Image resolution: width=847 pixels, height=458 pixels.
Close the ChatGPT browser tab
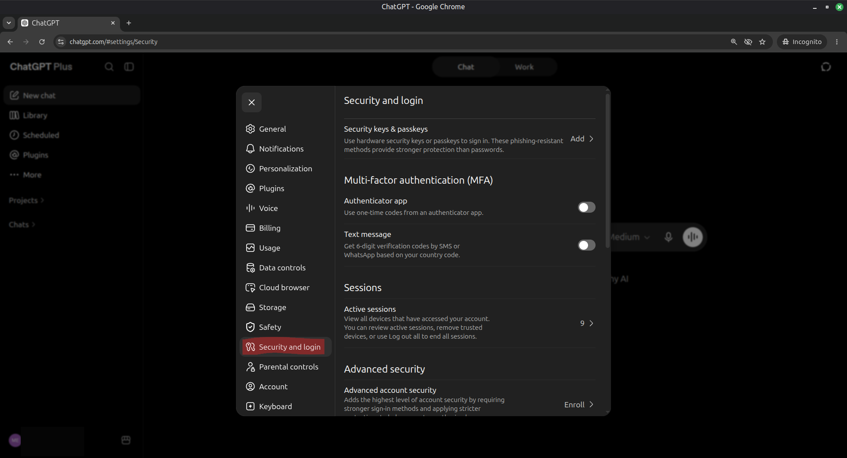tap(113, 23)
